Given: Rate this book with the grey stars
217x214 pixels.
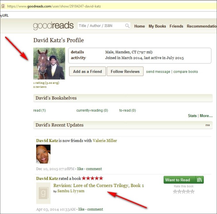Looking at the screenshot, I should [184, 192].
